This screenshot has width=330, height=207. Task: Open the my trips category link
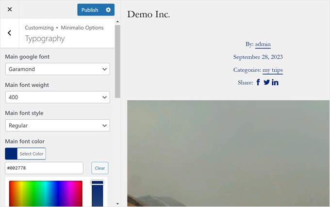[273, 70]
